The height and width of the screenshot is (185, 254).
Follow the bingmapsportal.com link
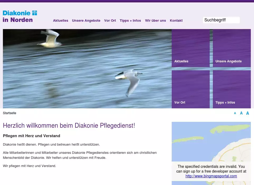(211, 176)
